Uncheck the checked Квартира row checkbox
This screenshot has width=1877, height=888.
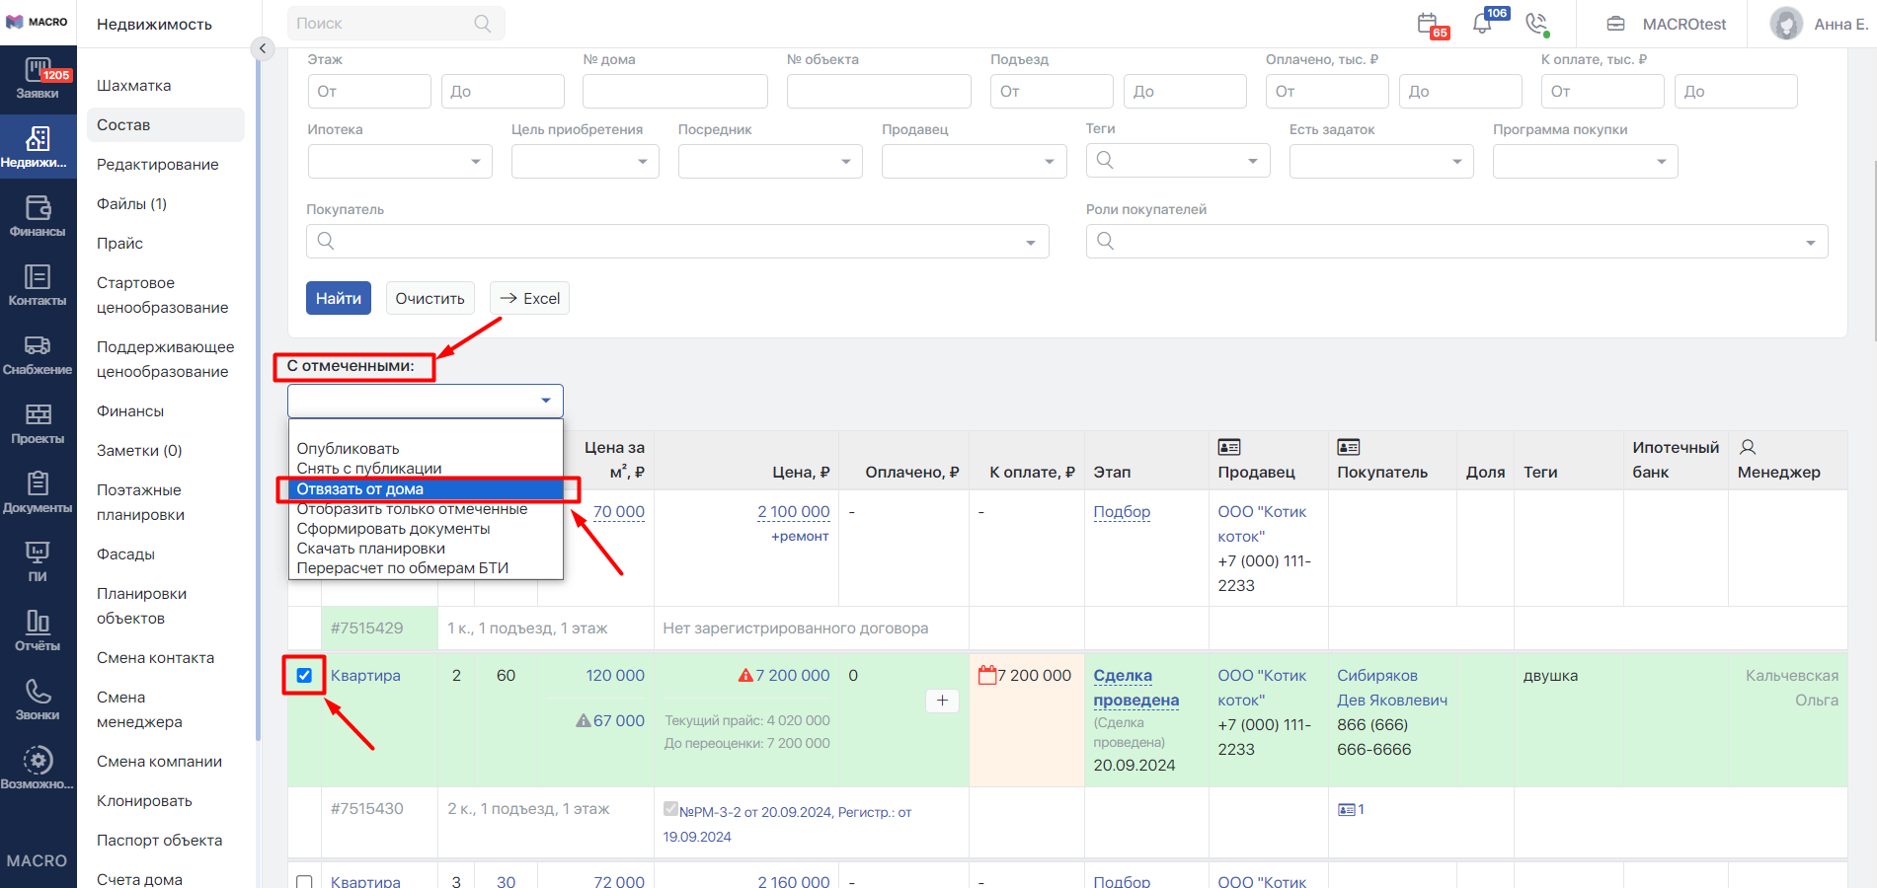pyautogui.click(x=304, y=676)
